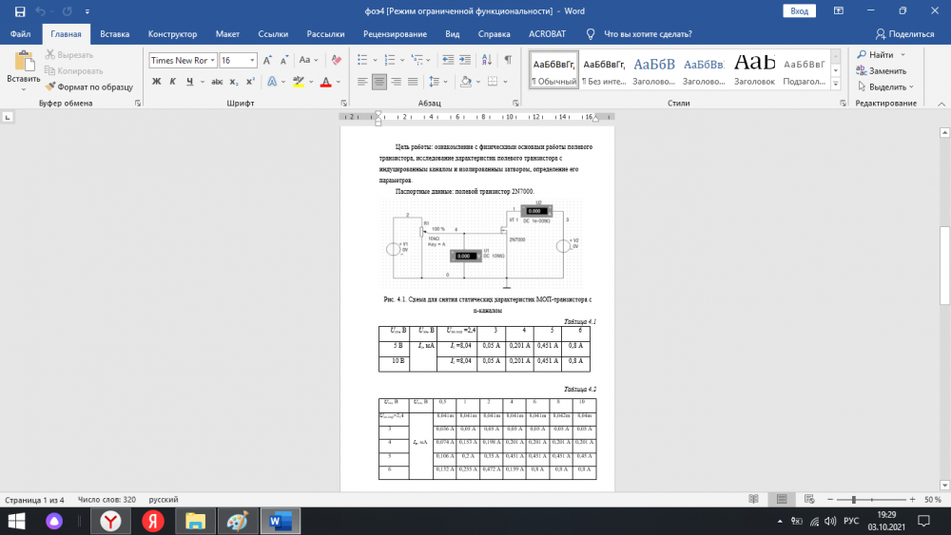Click the Заменить button
The width and height of the screenshot is (951, 535).
click(885, 70)
